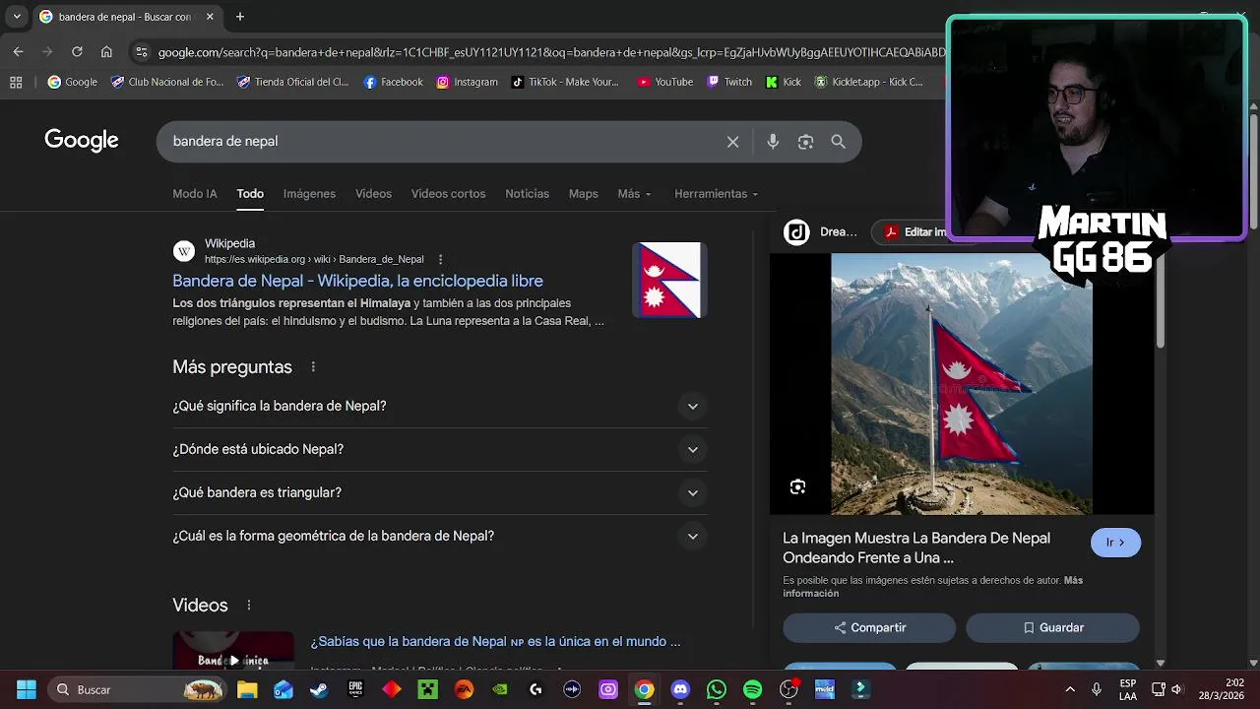Open Discord from the taskbar
This screenshot has width=1260, height=709.
pyautogui.click(x=680, y=689)
